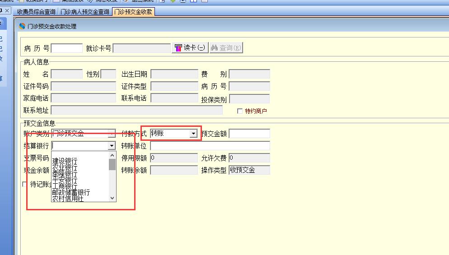Choose 农村信用社 from the bank list

(68, 199)
